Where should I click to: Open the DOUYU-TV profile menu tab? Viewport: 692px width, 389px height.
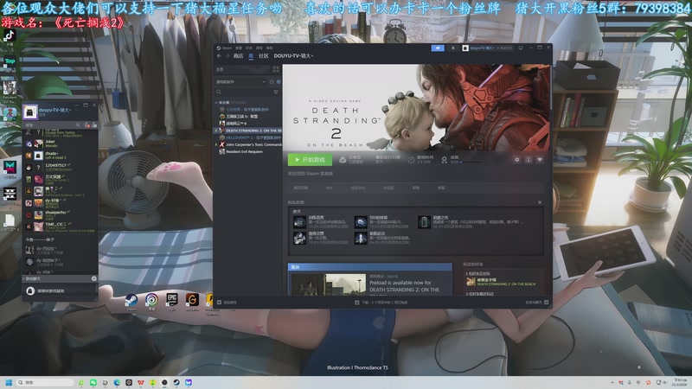point(293,56)
